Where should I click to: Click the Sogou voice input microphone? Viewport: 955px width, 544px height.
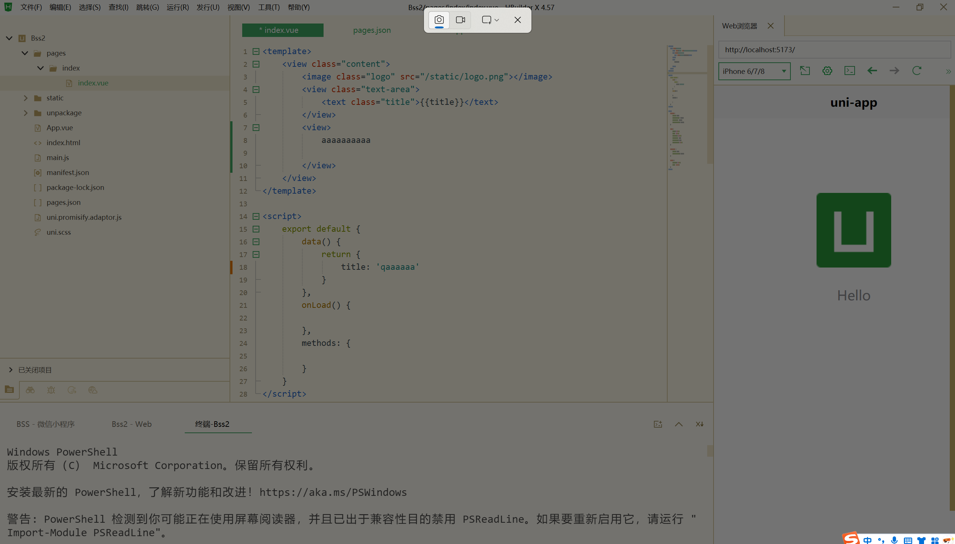point(894,540)
